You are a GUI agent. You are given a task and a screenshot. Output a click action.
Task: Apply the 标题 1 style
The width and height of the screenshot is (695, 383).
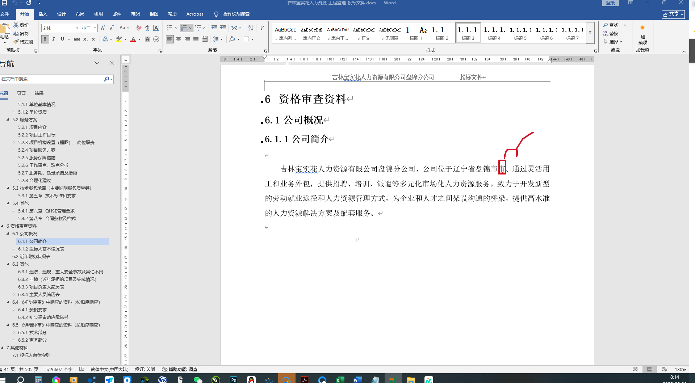(415, 33)
